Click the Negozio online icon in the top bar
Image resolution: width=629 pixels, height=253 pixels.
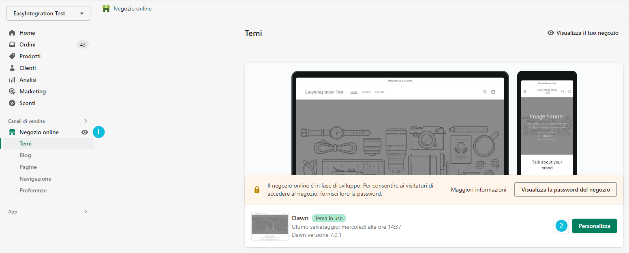[106, 8]
